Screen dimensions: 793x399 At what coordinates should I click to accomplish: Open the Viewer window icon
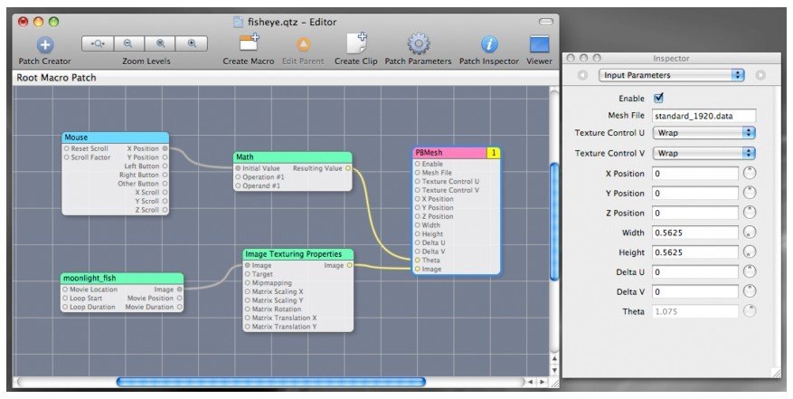coord(540,43)
